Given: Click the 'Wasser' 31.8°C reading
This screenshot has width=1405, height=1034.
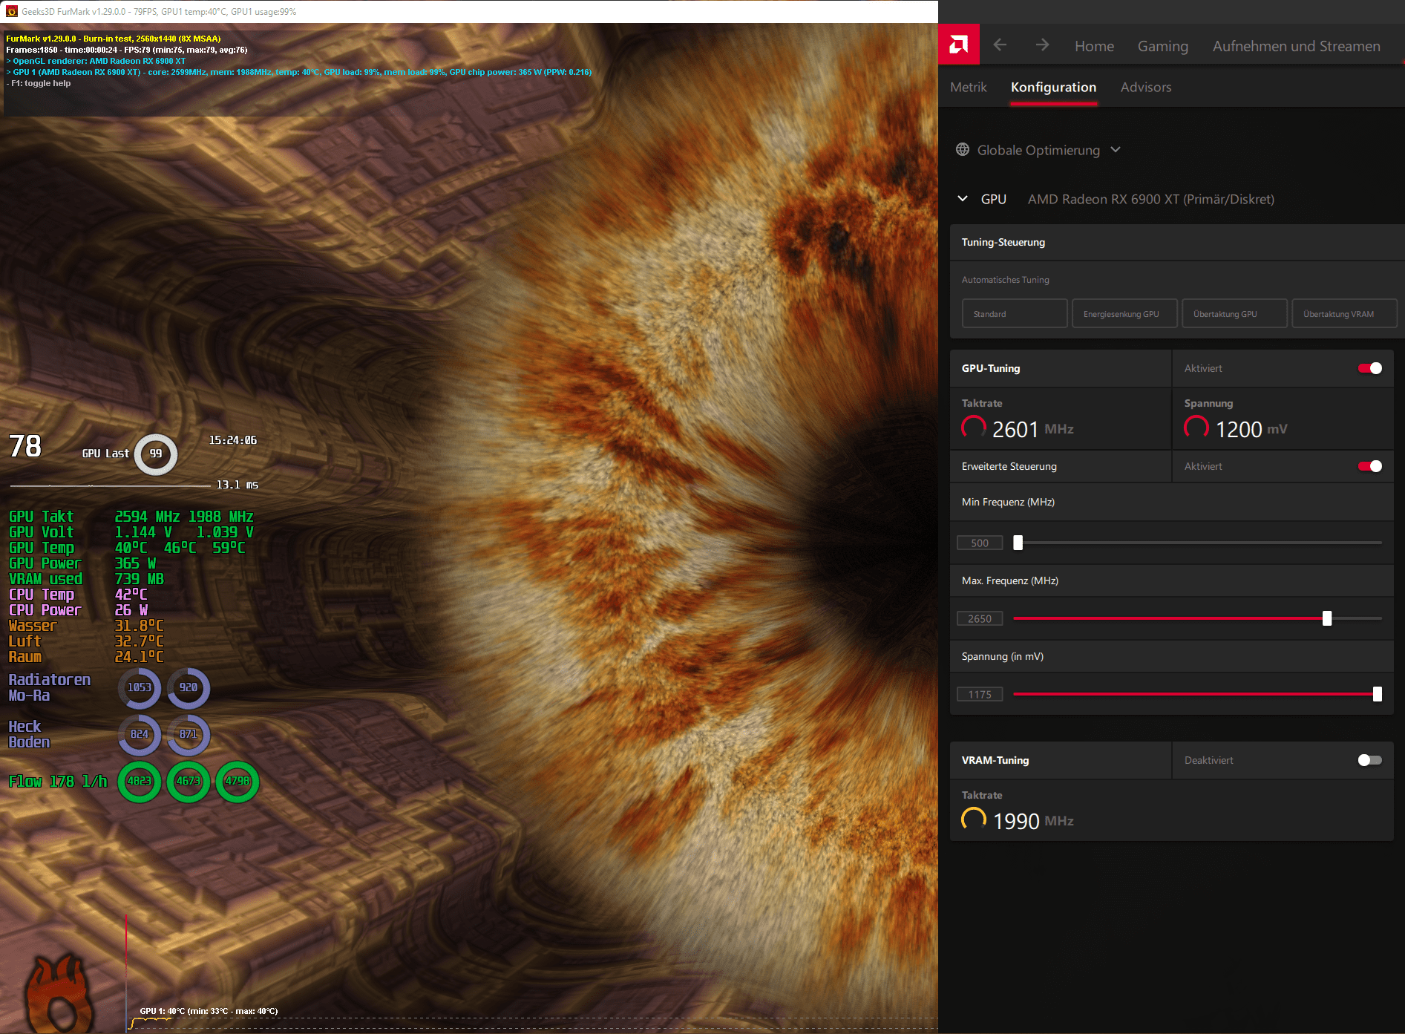Looking at the screenshot, I should click(x=86, y=626).
